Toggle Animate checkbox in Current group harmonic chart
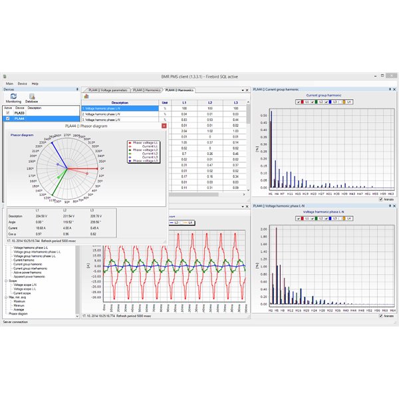This screenshot has height=399, width=399. pyautogui.click(x=380, y=199)
